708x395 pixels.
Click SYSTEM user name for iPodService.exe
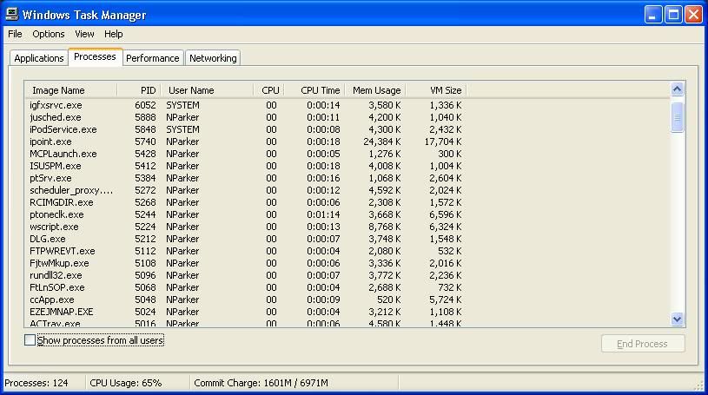coord(183,129)
